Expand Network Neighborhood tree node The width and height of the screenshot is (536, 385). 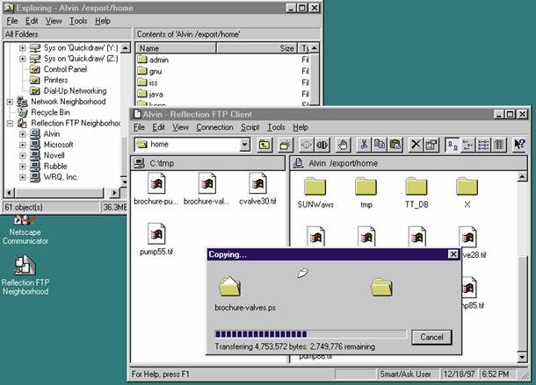pos(10,102)
